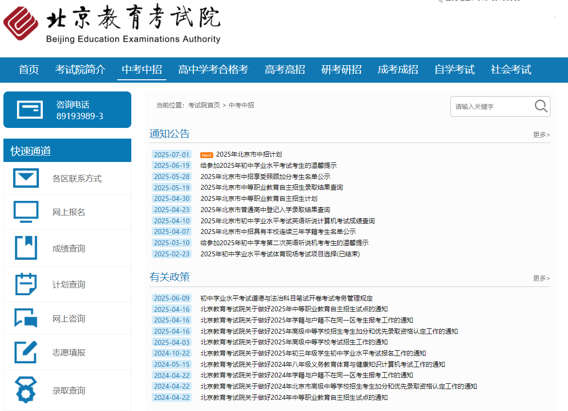Click the magnifying glass search icon
568x411 pixels.
tap(541, 106)
